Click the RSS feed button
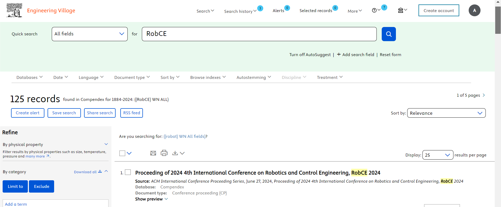The width and height of the screenshot is (501, 207). pos(132,113)
